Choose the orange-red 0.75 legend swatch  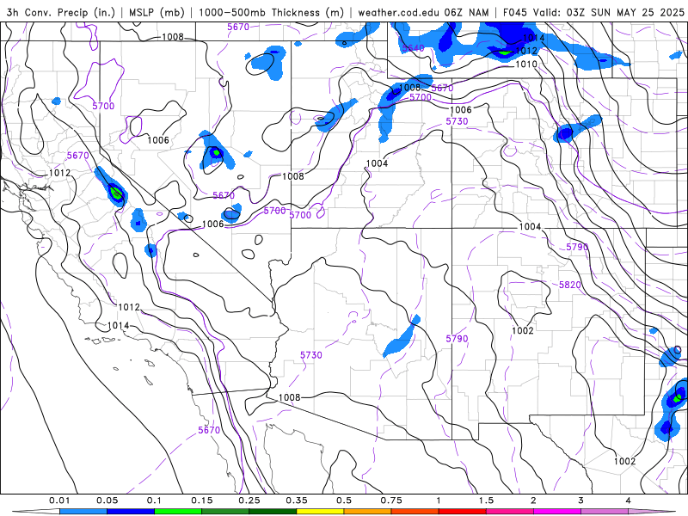tap(415, 512)
